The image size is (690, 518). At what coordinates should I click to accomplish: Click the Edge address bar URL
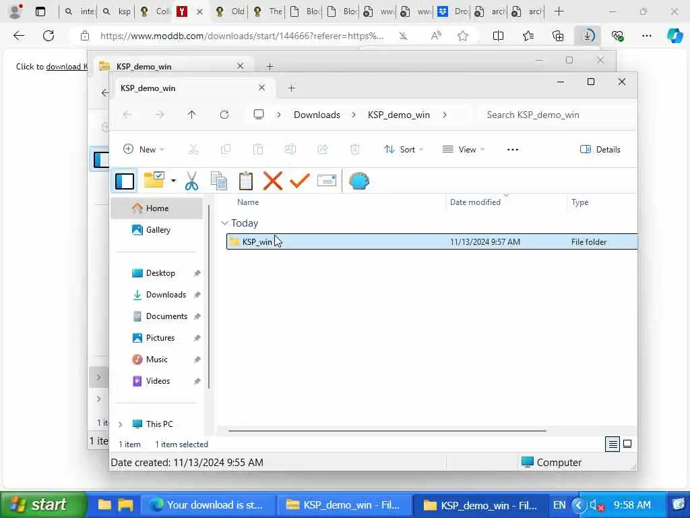[242, 36]
